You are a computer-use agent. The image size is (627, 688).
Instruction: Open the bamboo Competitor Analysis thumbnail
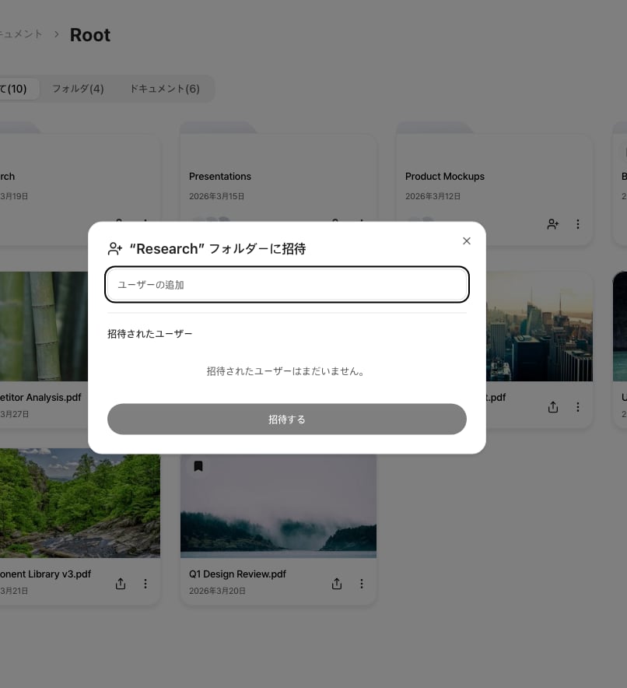tap(44, 326)
